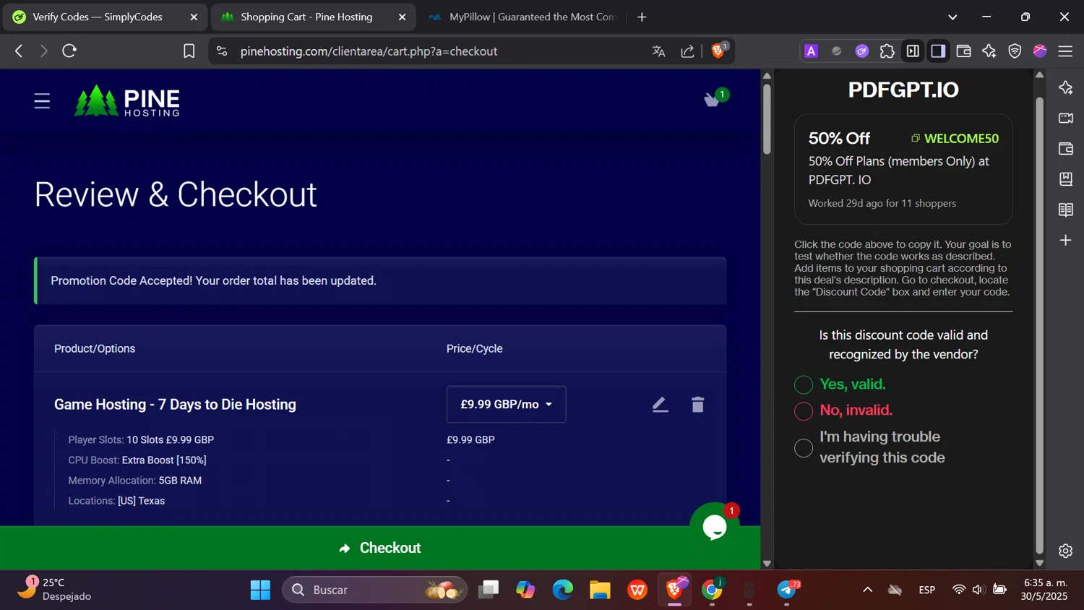Image resolution: width=1084 pixels, height=610 pixels.
Task: Copy the WELCOME50 discount code
Action: (x=955, y=138)
